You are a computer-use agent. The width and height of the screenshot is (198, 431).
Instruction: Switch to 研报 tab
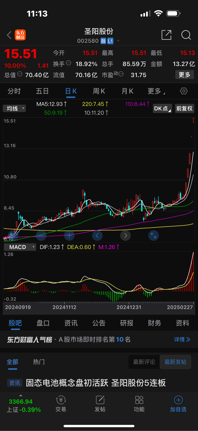click(127, 323)
